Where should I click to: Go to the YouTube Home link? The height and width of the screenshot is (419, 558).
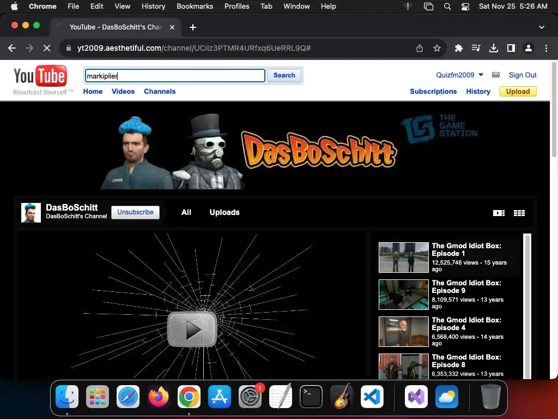coord(93,92)
